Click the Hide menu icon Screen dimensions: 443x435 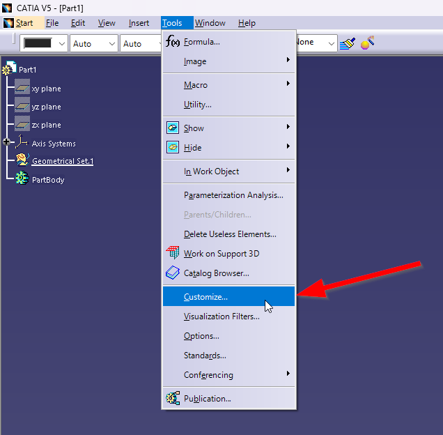coord(173,148)
